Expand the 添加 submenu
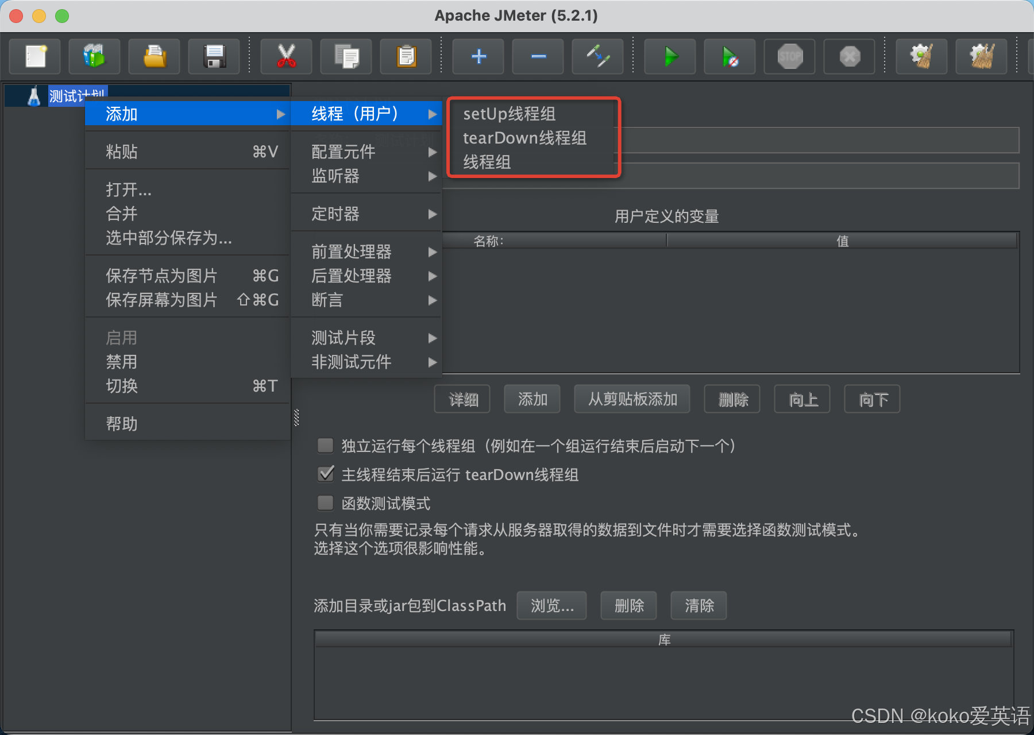Viewport: 1034px width, 735px height. [187, 114]
